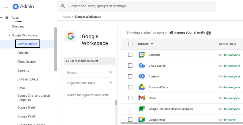This screenshot has height=125, width=243.
Task: Check the Google Meet row checkbox
Action: point(130,120)
